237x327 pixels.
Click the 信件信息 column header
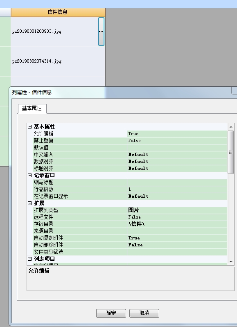click(58, 12)
